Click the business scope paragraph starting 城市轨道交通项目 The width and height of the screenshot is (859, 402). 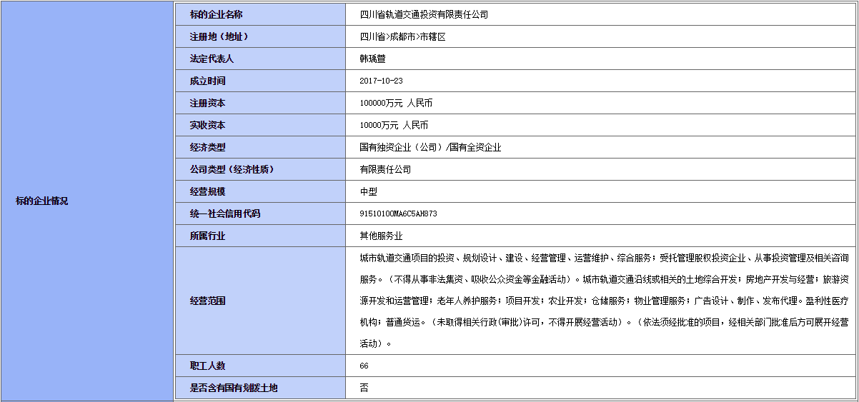(604, 301)
